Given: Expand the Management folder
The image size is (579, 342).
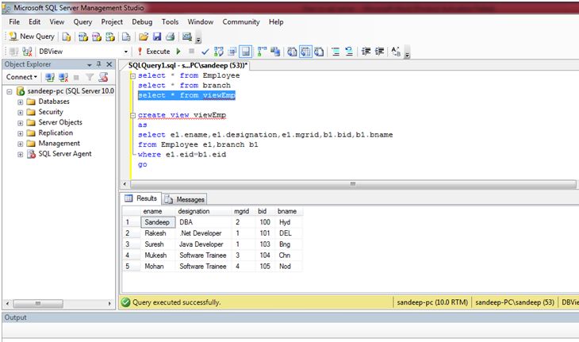Looking at the screenshot, I should click(x=21, y=144).
